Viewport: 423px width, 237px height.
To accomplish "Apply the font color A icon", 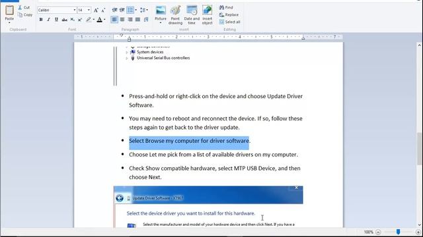I will tap(100, 20).
